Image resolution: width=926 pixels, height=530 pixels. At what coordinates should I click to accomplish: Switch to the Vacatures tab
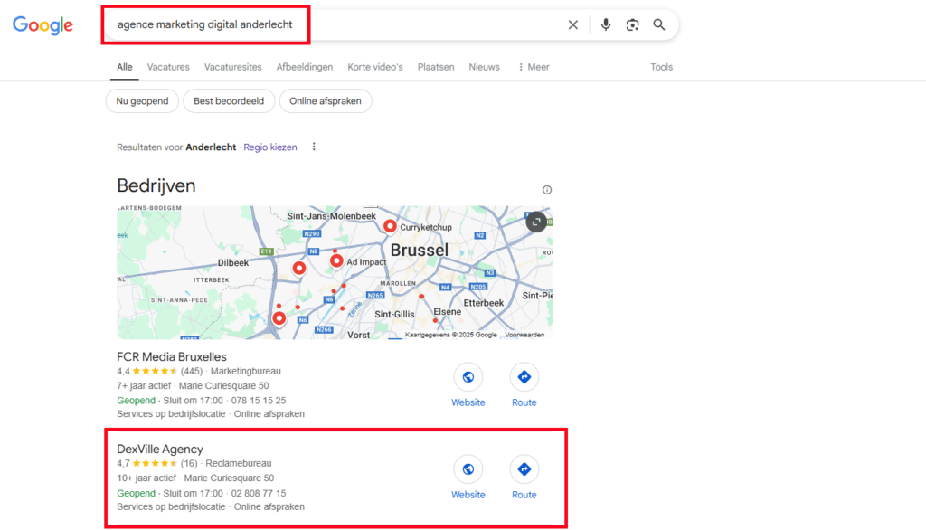click(x=168, y=67)
